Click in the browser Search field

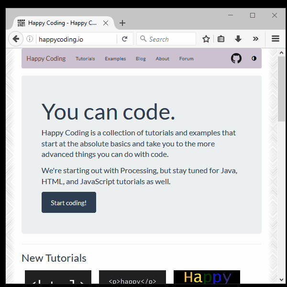pos(170,39)
